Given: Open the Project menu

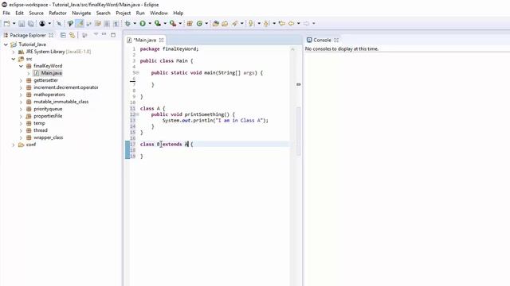Looking at the screenshot, I should [x=124, y=13].
